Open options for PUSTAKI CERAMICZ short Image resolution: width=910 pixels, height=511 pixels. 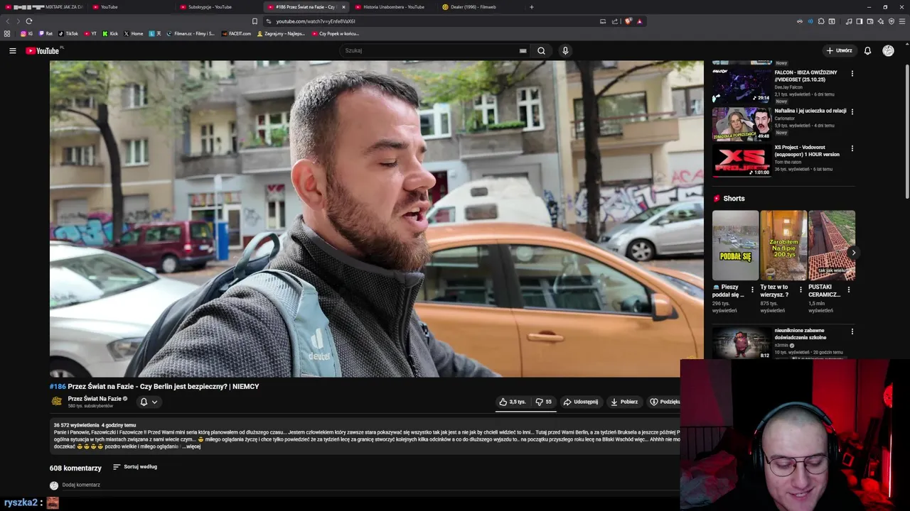pyautogui.click(x=848, y=290)
